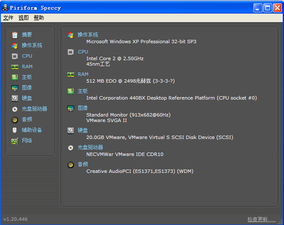
Task: Click the 硬盘 heading in summary panel
Action: click(x=83, y=131)
